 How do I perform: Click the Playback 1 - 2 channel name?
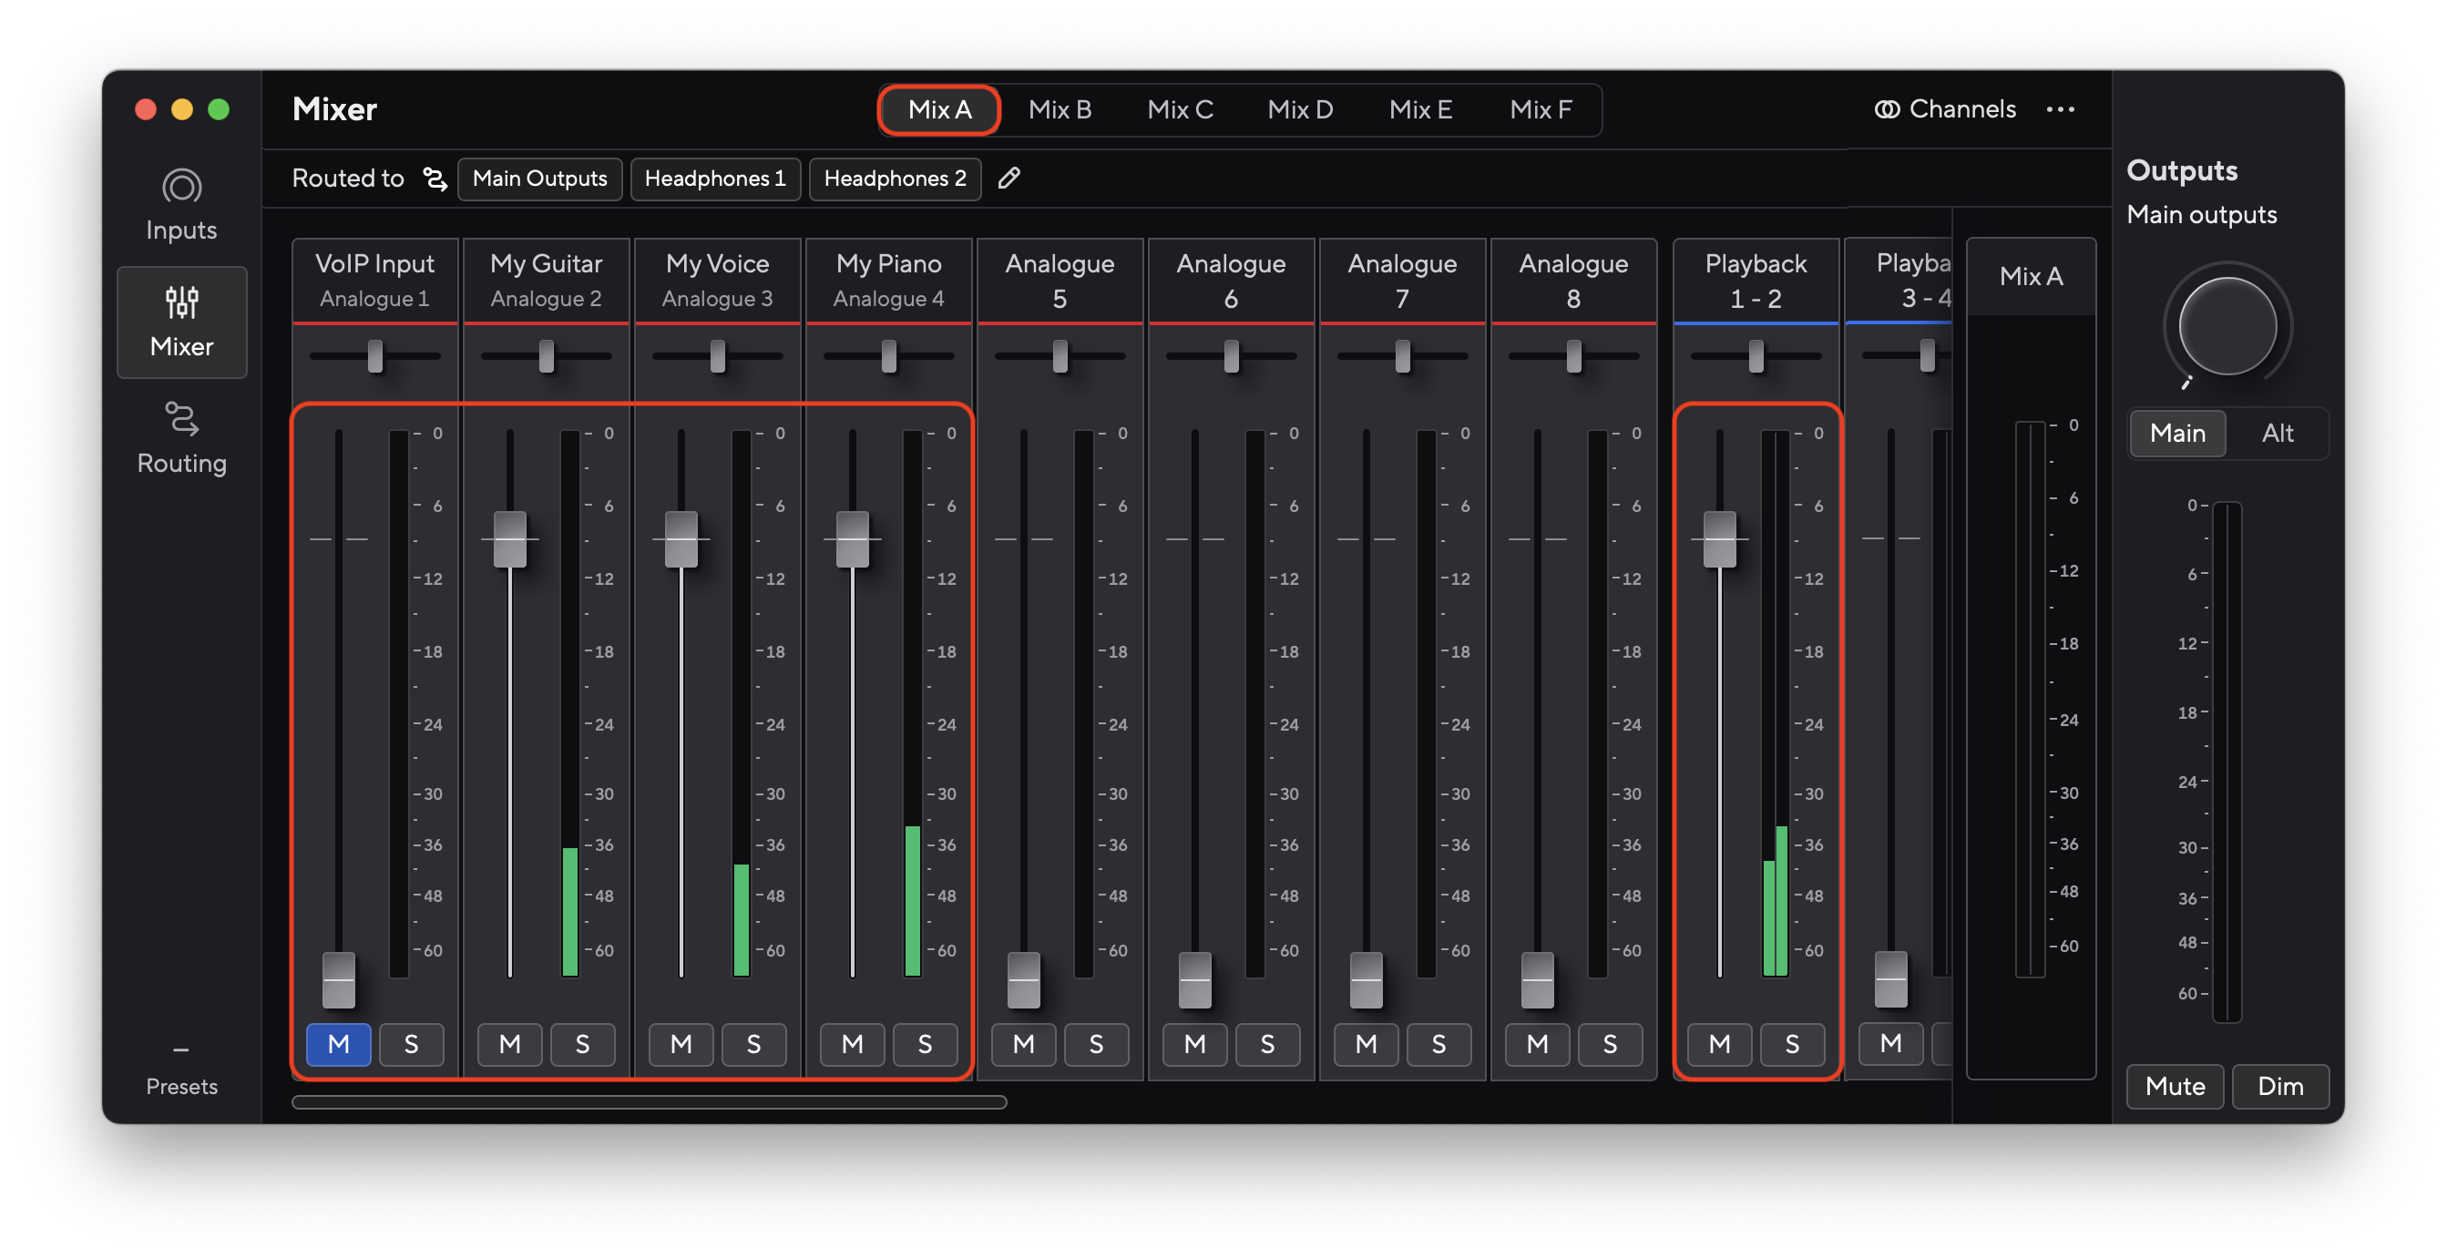(x=1756, y=281)
